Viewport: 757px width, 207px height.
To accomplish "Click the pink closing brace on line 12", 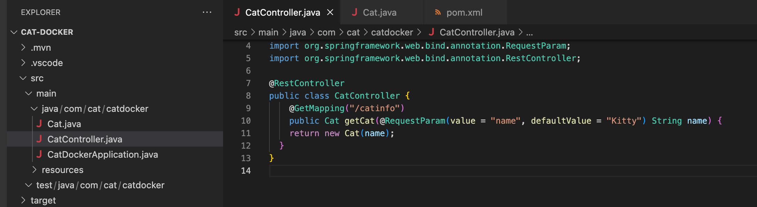I will (282, 146).
